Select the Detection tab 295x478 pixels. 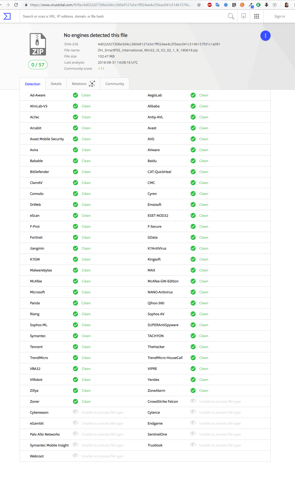33,84
